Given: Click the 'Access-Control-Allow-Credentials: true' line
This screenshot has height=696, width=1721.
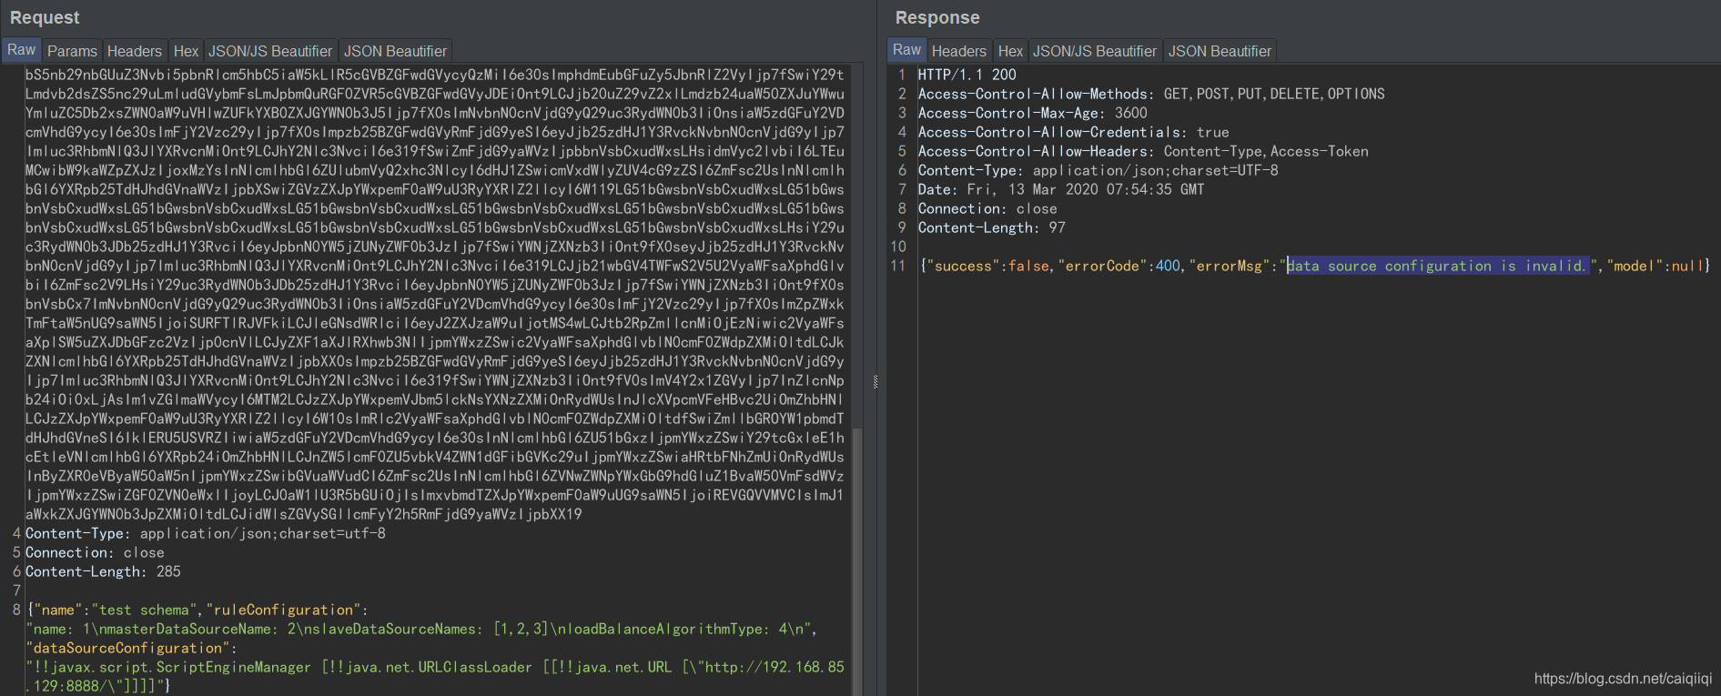Looking at the screenshot, I should click(x=1073, y=132).
